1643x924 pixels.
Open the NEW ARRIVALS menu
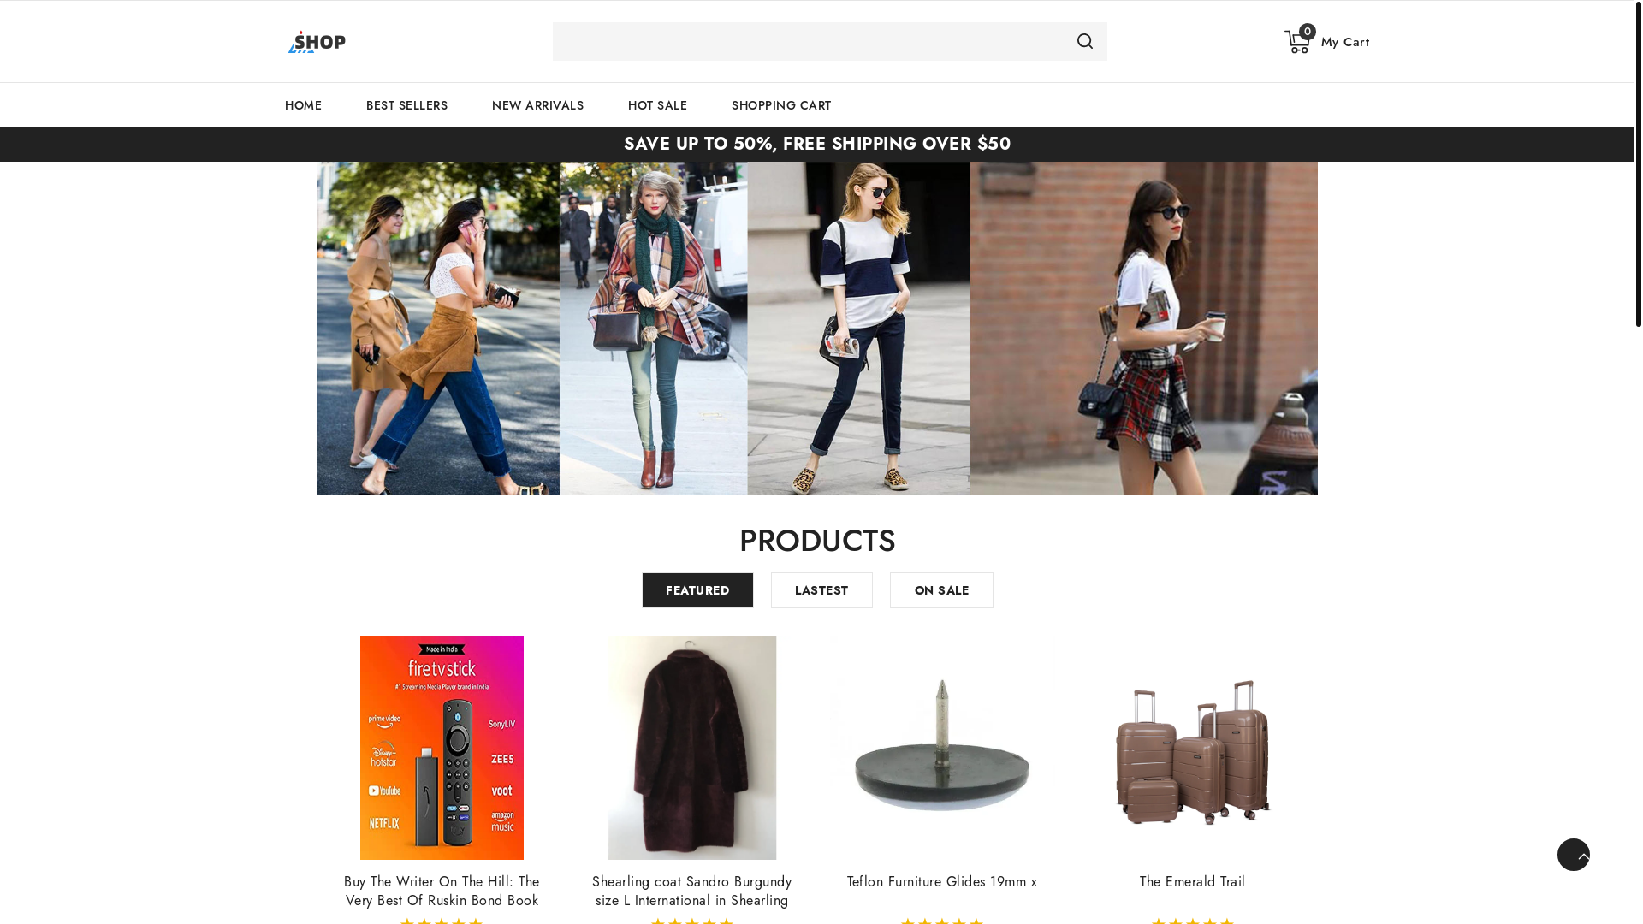pos(537,105)
